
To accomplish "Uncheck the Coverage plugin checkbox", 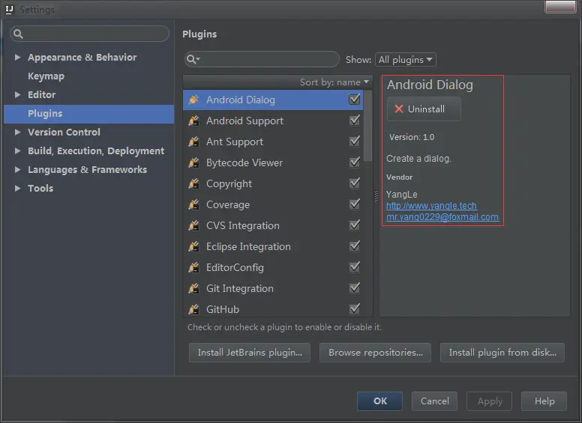I will pos(355,204).
